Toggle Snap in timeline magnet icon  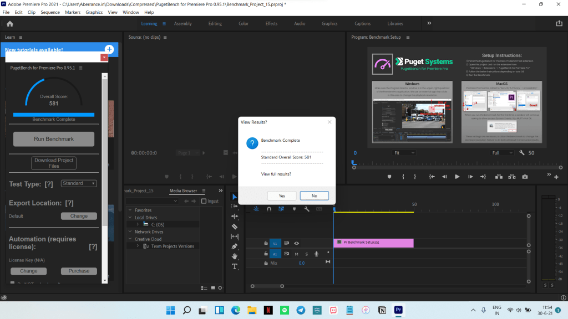pyautogui.click(x=269, y=209)
